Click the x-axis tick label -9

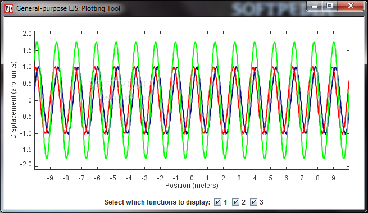(x=50, y=178)
